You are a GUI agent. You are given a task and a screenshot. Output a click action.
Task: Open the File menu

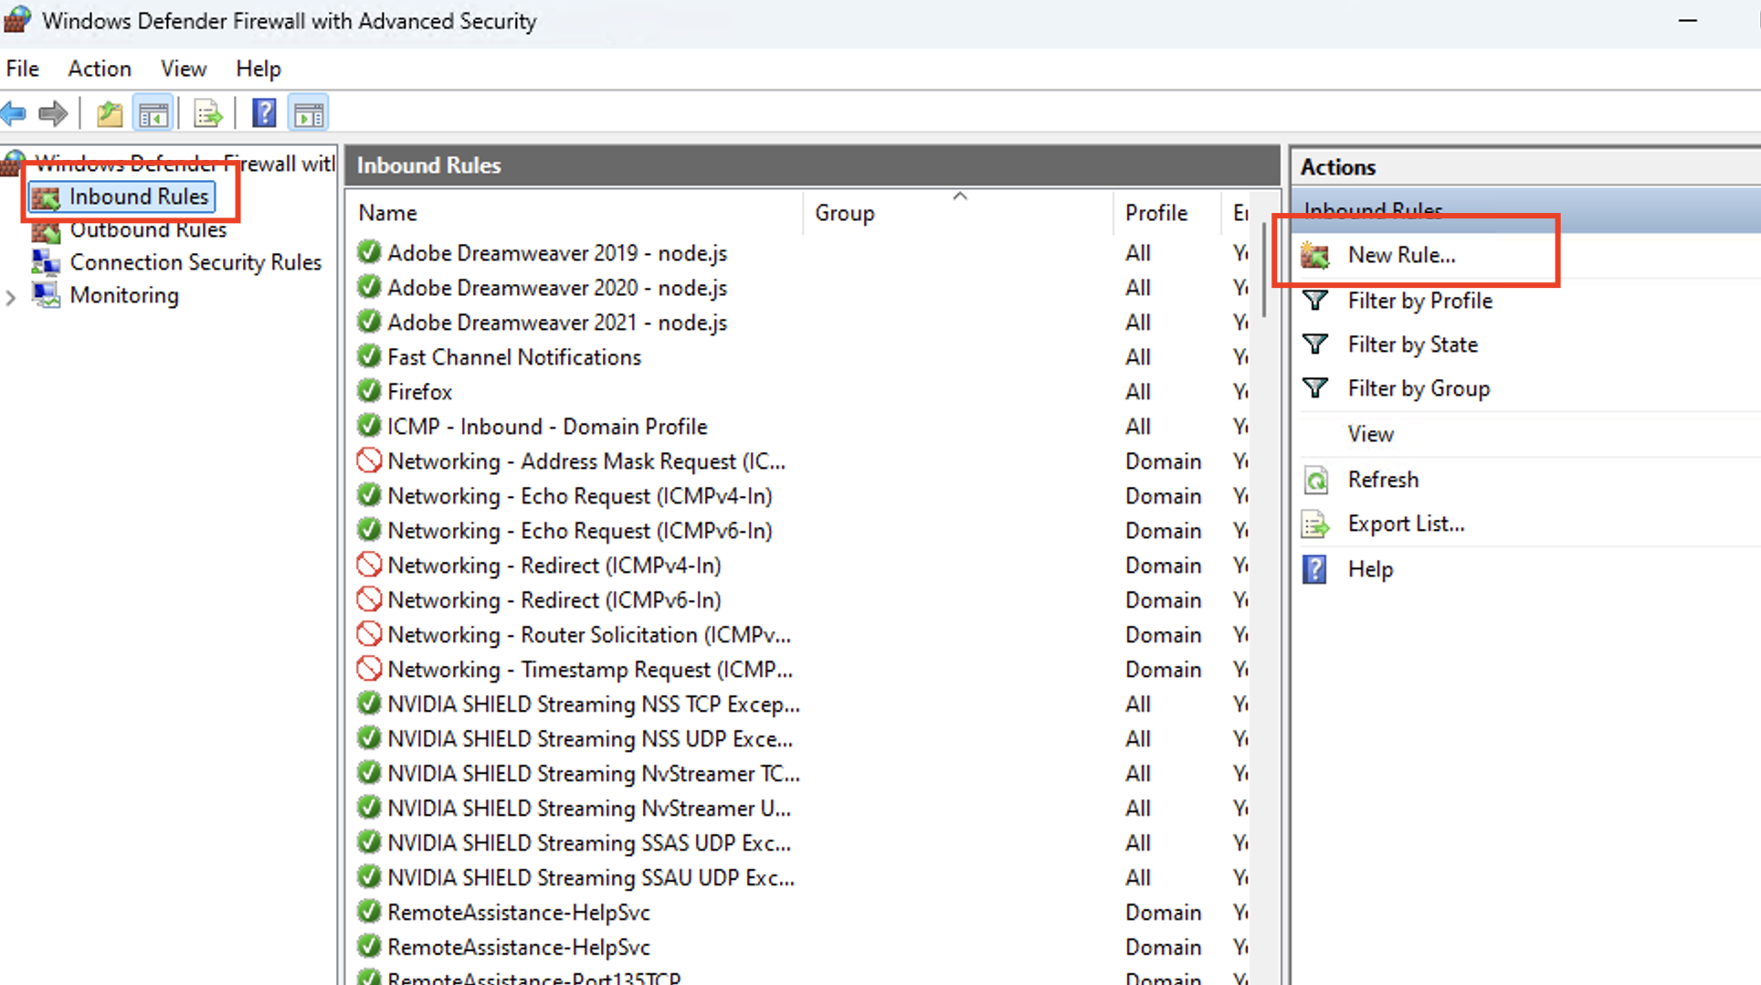point(23,69)
